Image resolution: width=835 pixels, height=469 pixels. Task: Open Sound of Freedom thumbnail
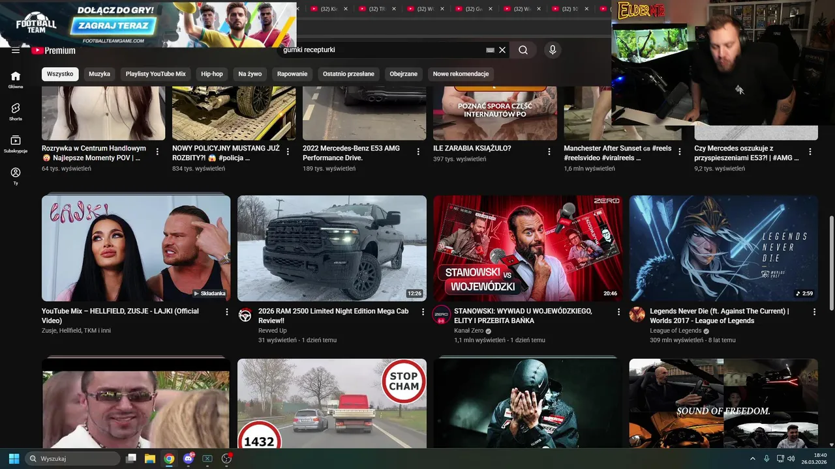(x=723, y=403)
